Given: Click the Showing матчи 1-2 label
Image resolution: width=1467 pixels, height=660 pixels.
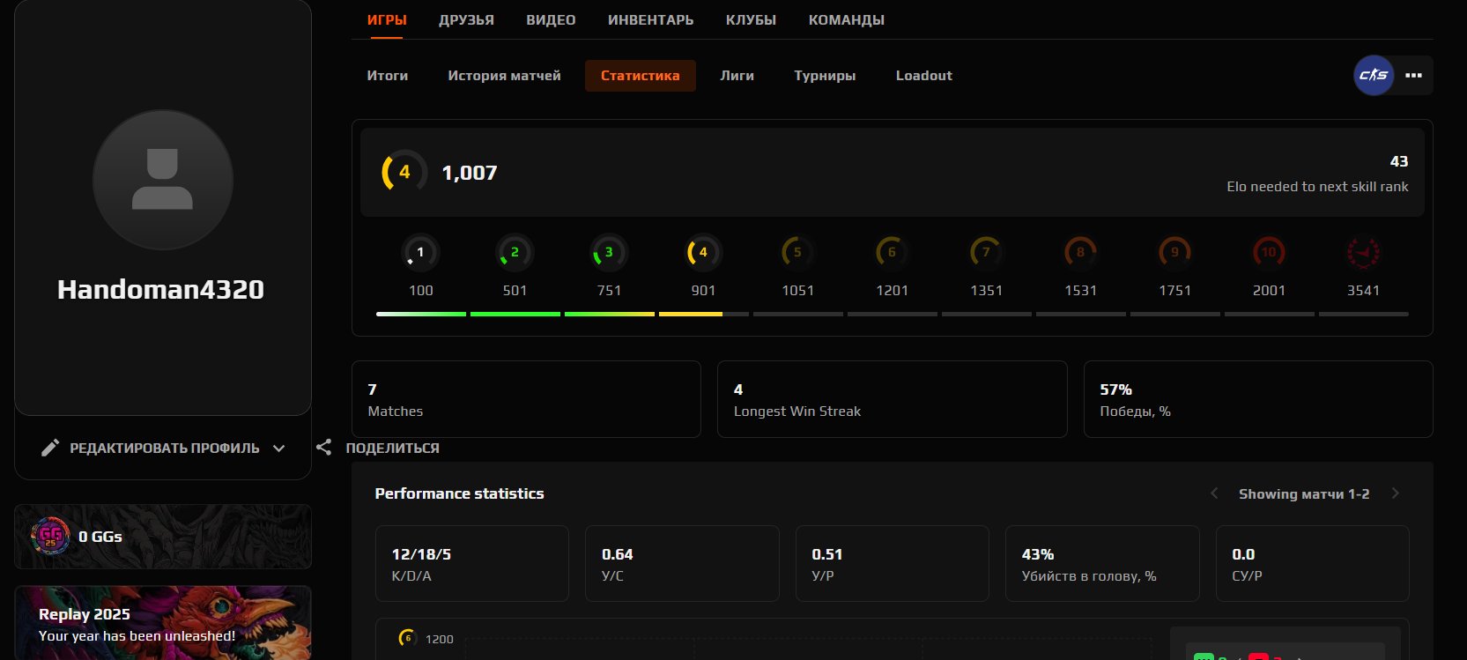Looking at the screenshot, I should tap(1304, 494).
